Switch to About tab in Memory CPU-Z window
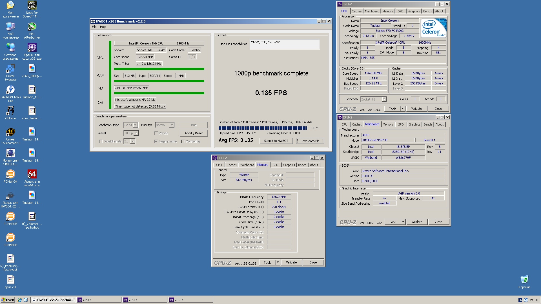541x304 pixels. [x=314, y=165]
